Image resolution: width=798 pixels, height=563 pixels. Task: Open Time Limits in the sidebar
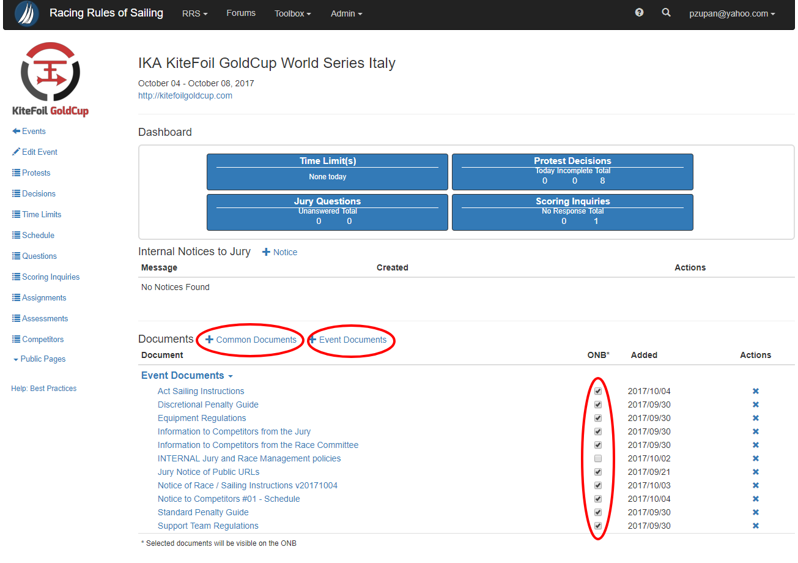pos(37,215)
